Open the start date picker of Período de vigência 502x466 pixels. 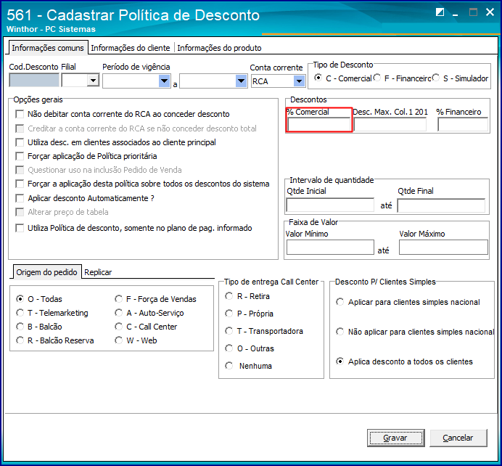point(164,81)
